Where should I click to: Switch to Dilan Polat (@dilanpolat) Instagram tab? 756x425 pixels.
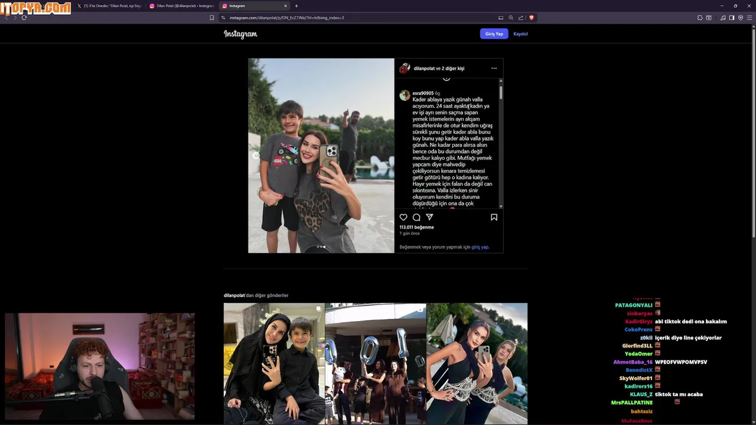pos(182,6)
